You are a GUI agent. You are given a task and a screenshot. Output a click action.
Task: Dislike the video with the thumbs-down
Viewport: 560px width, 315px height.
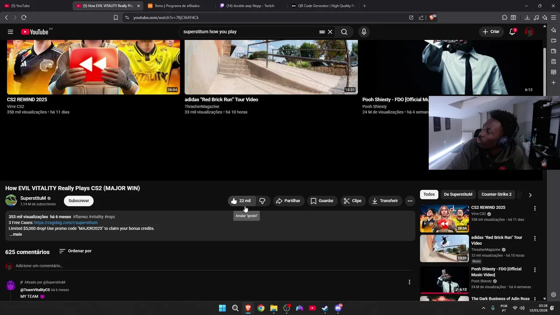pos(262,201)
